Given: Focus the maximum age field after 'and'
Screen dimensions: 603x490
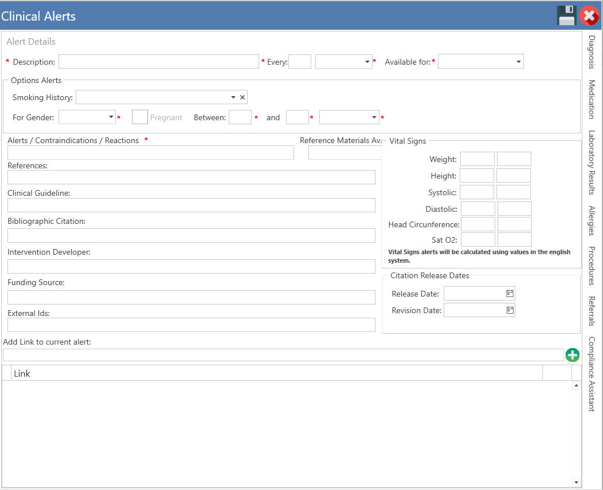Looking at the screenshot, I should (297, 117).
